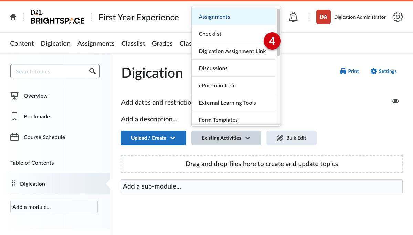
Task: Open the Assignments navbar tab
Action: point(96,43)
